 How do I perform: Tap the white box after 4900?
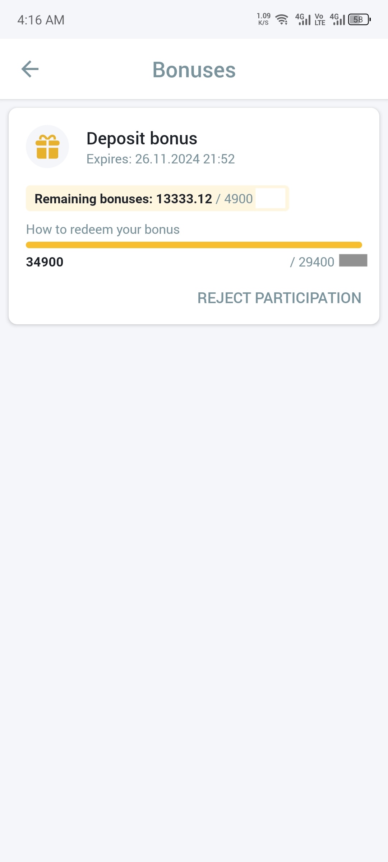pyautogui.click(x=271, y=198)
